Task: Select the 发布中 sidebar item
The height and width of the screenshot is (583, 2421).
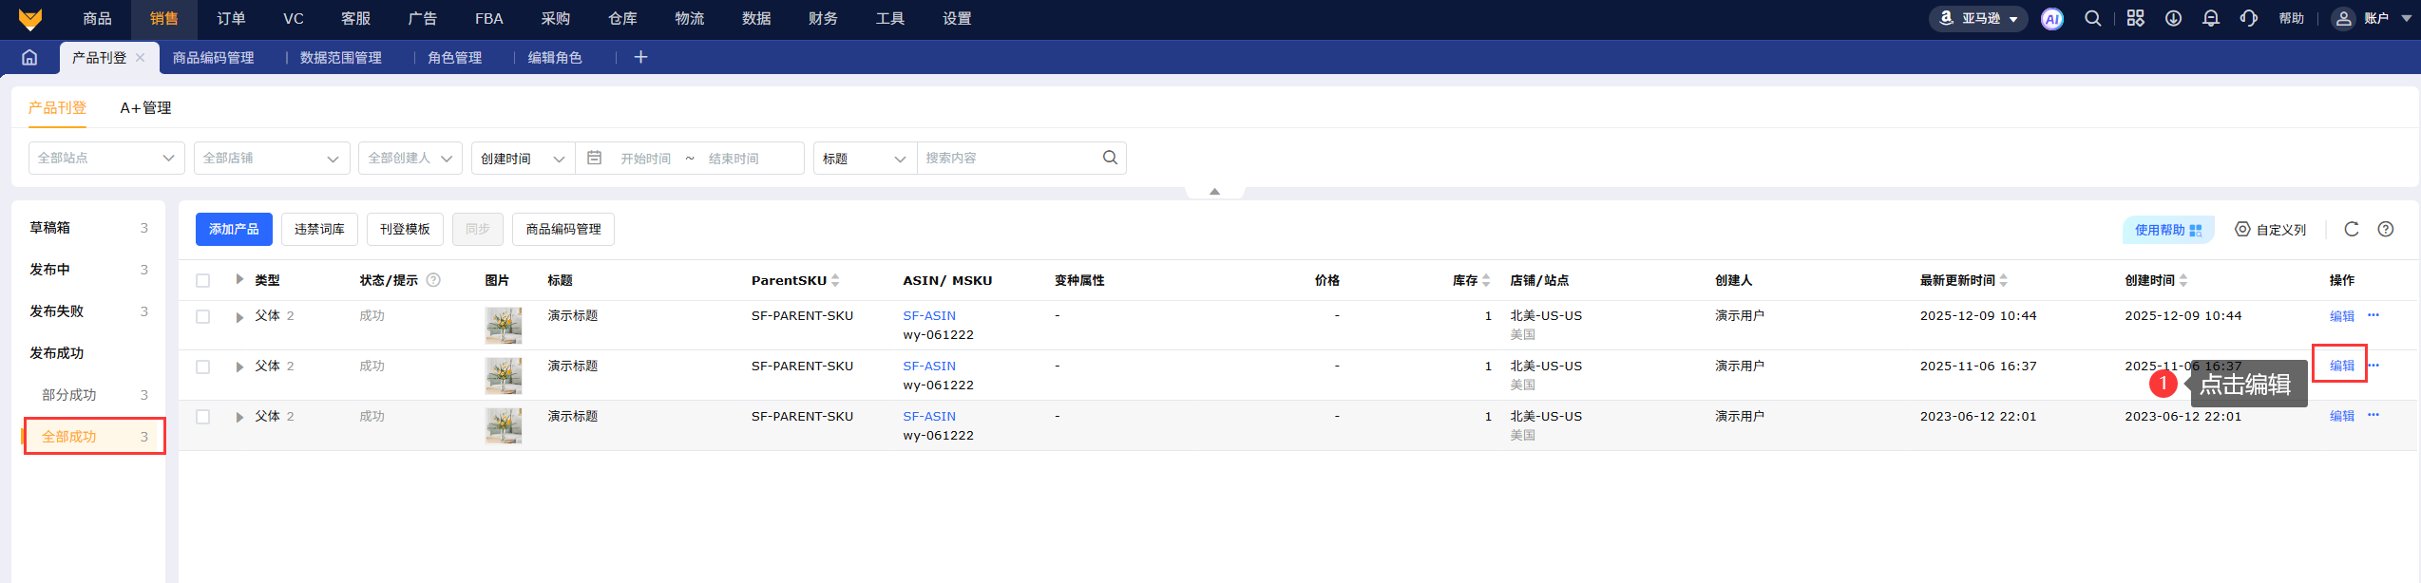Action: pos(88,270)
